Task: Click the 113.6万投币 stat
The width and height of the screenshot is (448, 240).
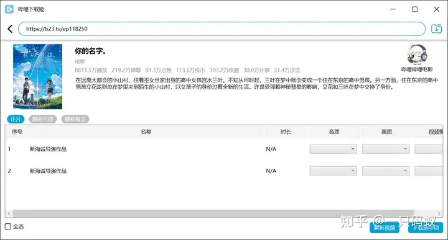Action: point(190,70)
